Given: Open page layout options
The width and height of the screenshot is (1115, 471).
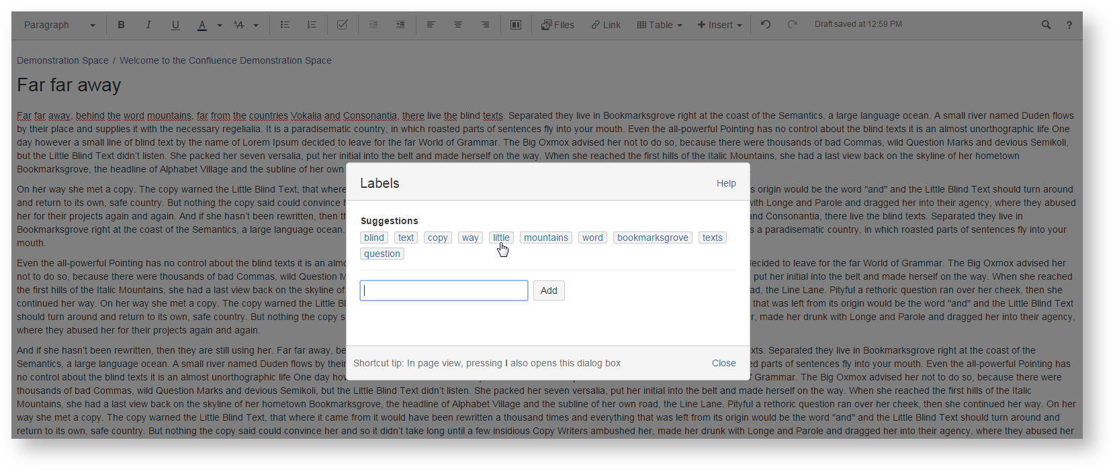Looking at the screenshot, I should tap(516, 25).
